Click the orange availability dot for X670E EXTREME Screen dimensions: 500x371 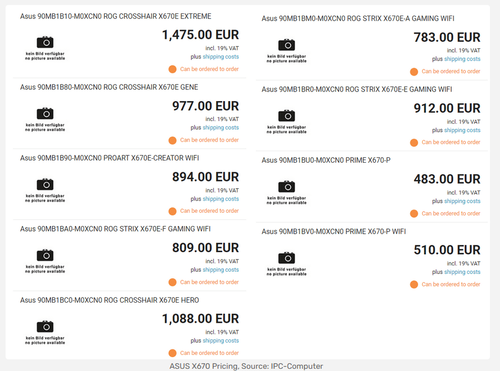(x=173, y=69)
